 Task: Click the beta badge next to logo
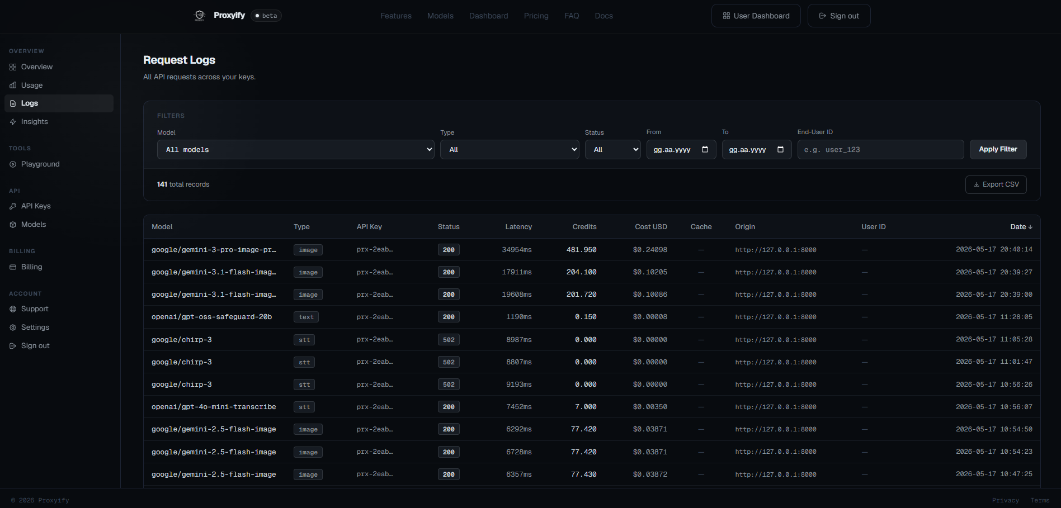click(x=266, y=16)
